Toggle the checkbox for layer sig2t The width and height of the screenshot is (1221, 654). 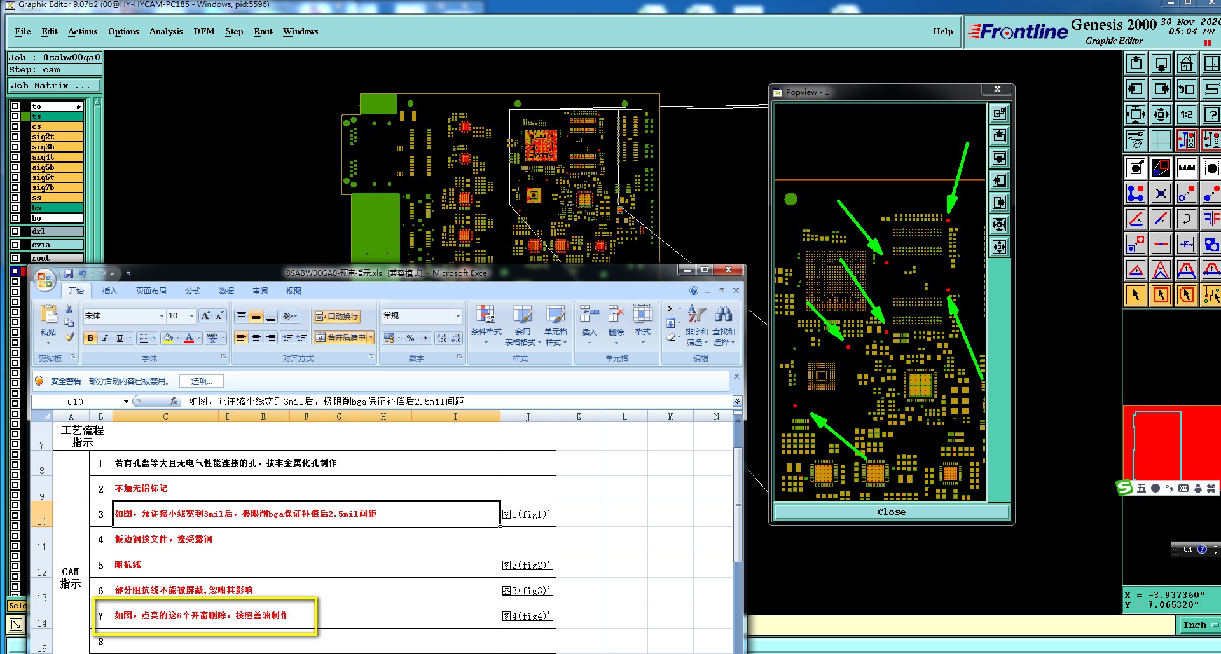pyautogui.click(x=15, y=137)
